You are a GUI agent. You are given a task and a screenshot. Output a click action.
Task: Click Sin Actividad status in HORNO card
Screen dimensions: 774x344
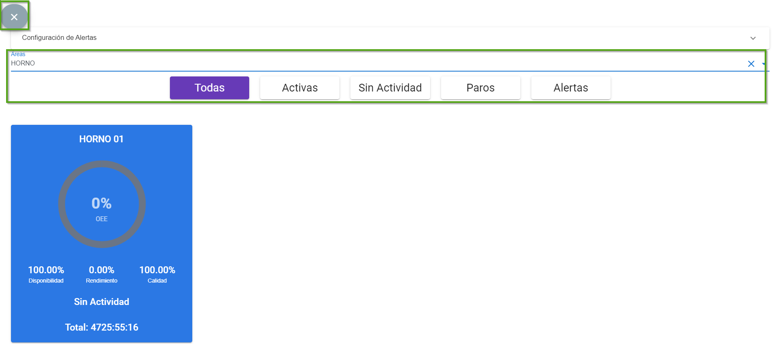coord(102,302)
